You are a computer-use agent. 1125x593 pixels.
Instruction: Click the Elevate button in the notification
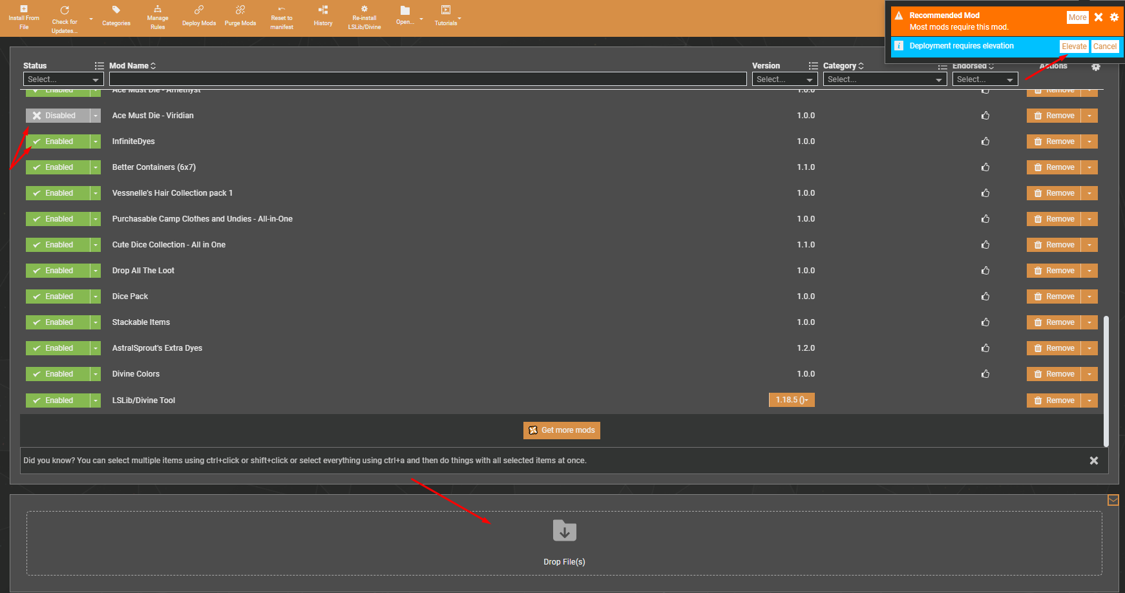point(1073,47)
